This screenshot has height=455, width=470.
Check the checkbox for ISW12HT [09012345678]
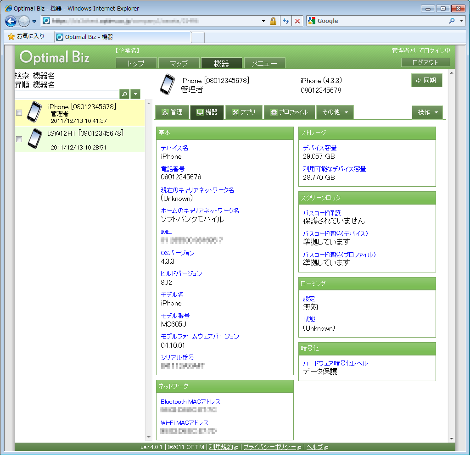coord(19,139)
